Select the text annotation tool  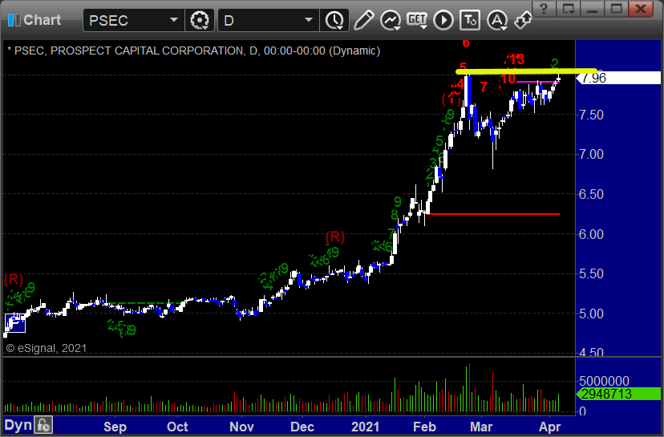[x=470, y=20]
